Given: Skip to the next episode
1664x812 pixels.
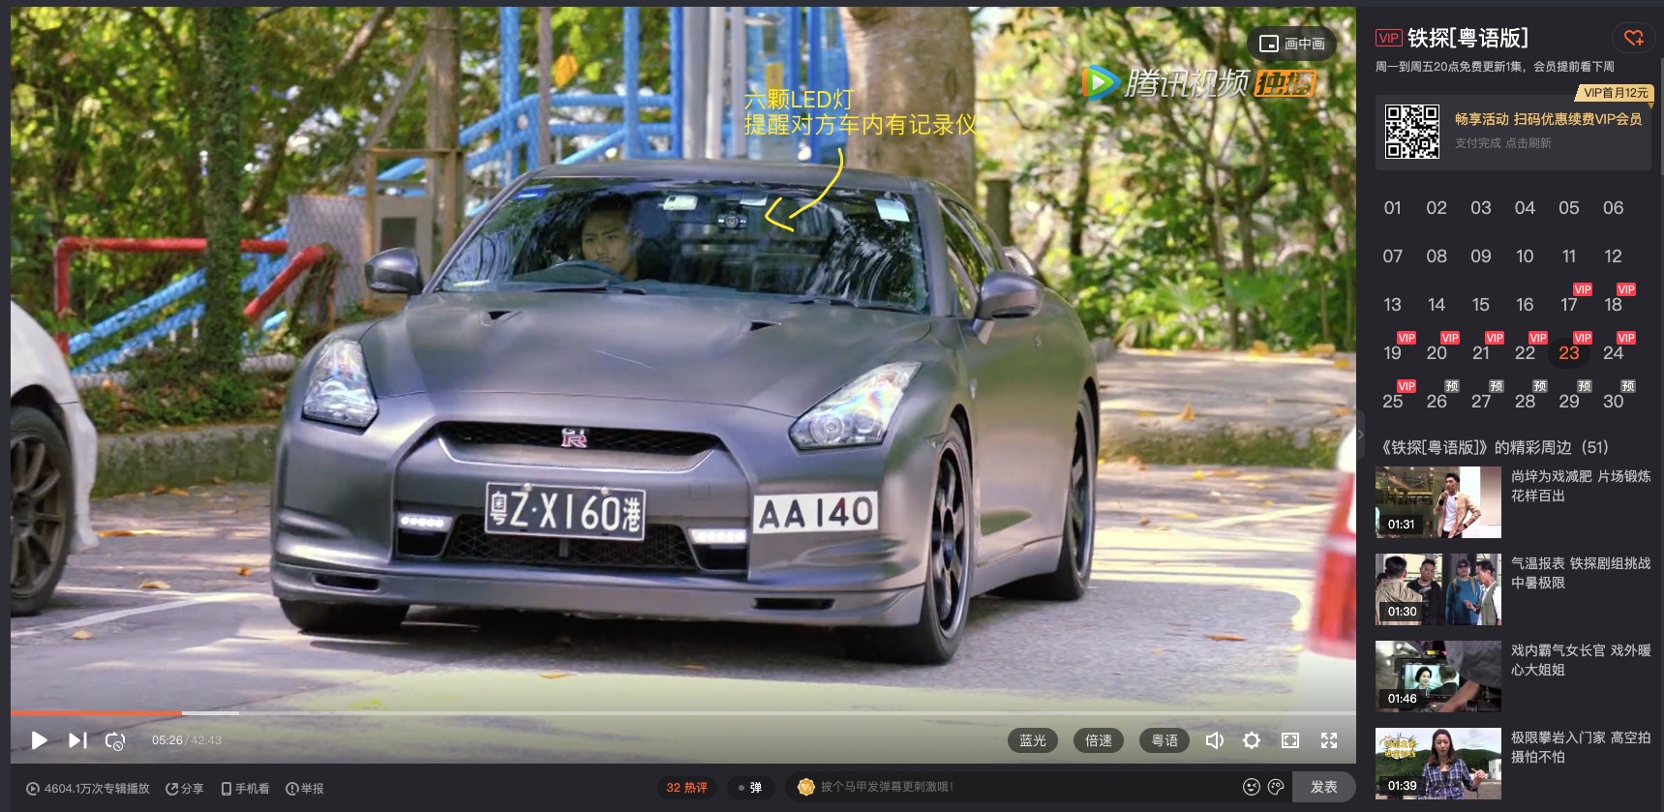Looking at the screenshot, I should (77, 740).
